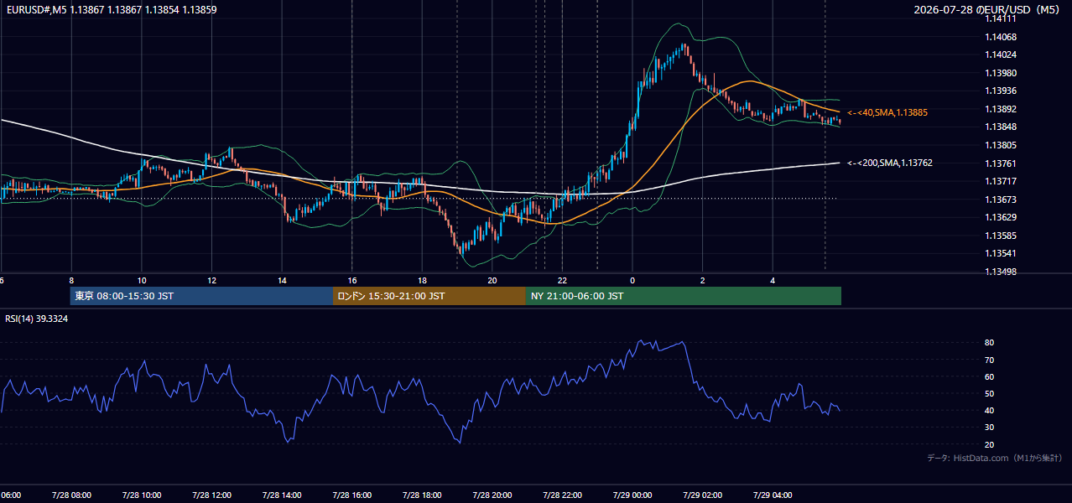The height and width of the screenshot is (503, 1072).
Task: Click price axis value 1.13892
Action: coord(1002,109)
